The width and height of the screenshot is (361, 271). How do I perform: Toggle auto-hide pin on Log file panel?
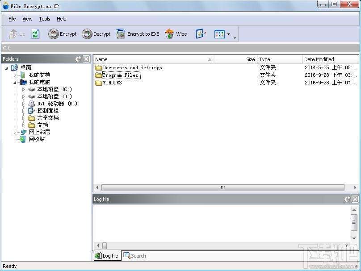coord(347,199)
